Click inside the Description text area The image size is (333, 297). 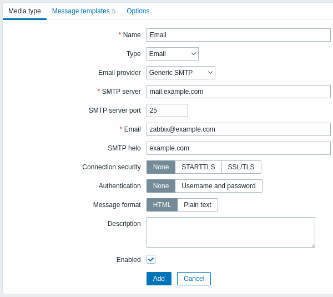(x=231, y=233)
